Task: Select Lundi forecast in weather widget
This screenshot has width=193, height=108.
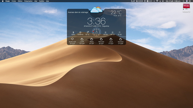Action: pos(82,41)
